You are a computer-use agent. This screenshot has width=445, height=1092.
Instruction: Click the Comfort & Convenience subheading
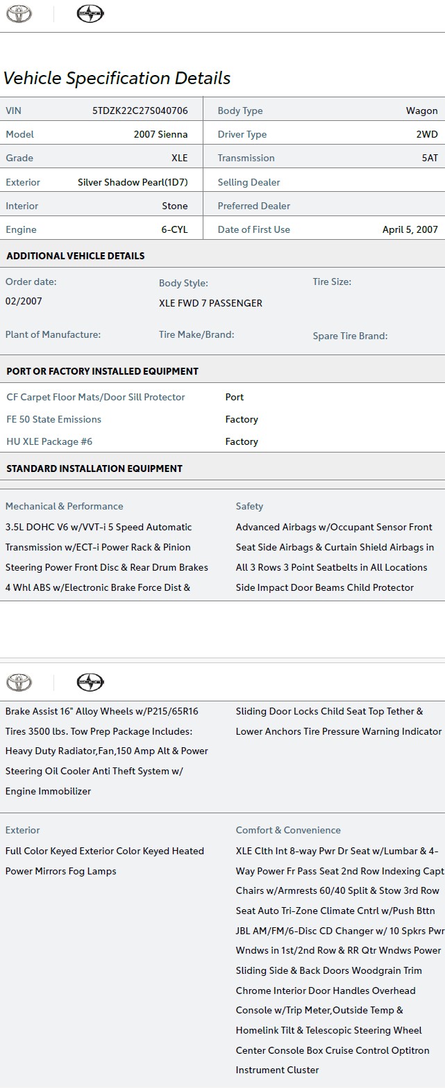click(288, 830)
